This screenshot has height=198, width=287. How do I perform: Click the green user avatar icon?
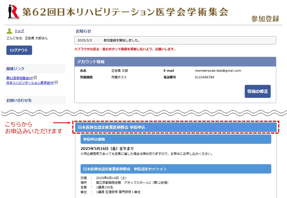click(x=9, y=31)
